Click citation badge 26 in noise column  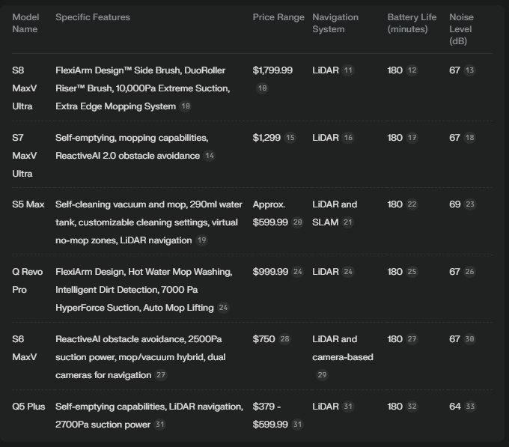coord(470,272)
